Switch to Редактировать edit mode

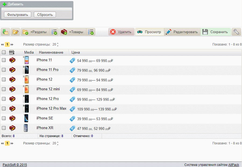(x=182, y=32)
